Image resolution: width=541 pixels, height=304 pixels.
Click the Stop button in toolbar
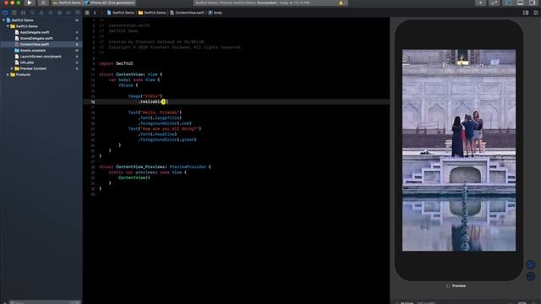point(43,3)
